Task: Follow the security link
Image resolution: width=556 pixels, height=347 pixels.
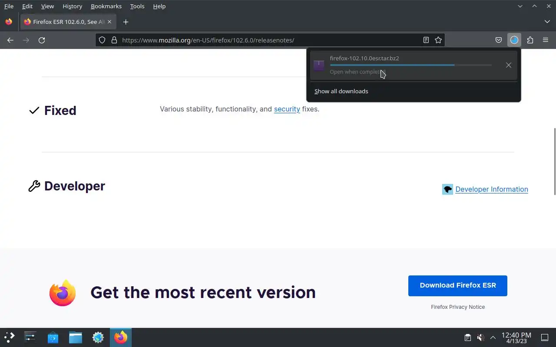Action: click(287, 109)
